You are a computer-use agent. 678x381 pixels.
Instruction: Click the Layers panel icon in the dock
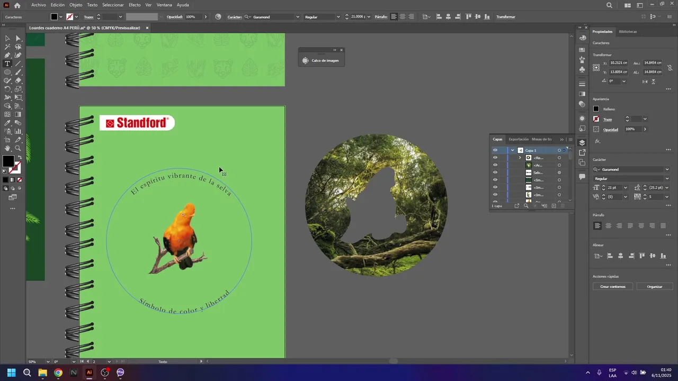[x=582, y=142]
